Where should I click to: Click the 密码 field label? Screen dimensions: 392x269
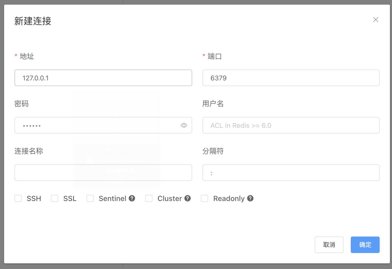[x=21, y=104]
